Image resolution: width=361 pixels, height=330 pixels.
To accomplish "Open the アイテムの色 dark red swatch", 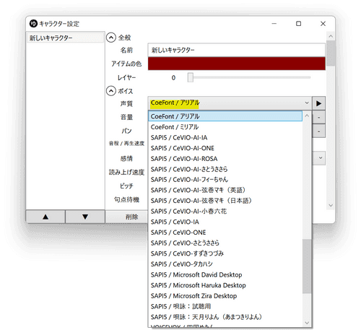I will coord(236,64).
